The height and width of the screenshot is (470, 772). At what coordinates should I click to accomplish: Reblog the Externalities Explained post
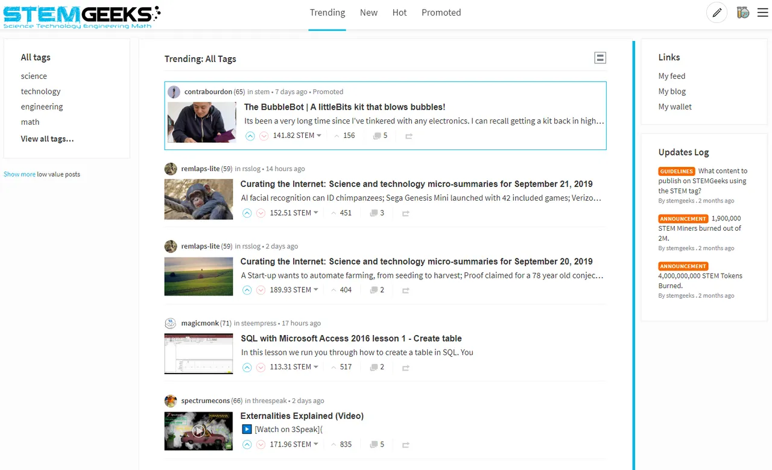(x=406, y=445)
